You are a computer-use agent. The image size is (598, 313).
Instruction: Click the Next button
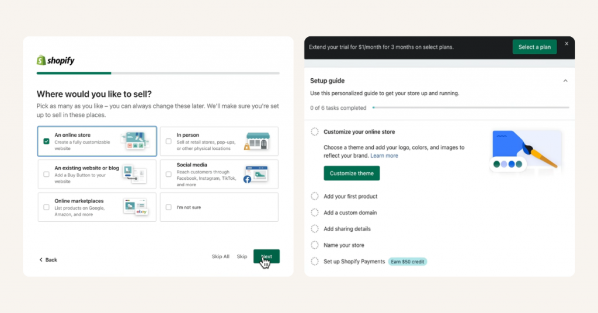coord(266,256)
